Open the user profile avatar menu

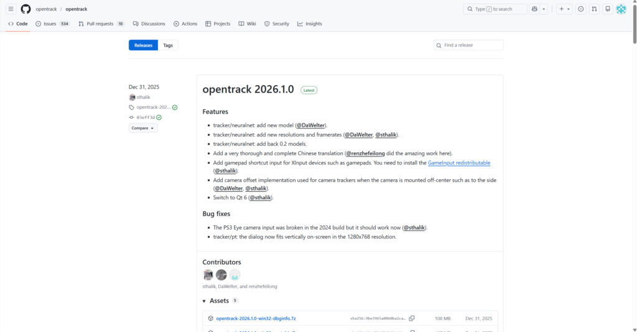(x=621, y=9)
